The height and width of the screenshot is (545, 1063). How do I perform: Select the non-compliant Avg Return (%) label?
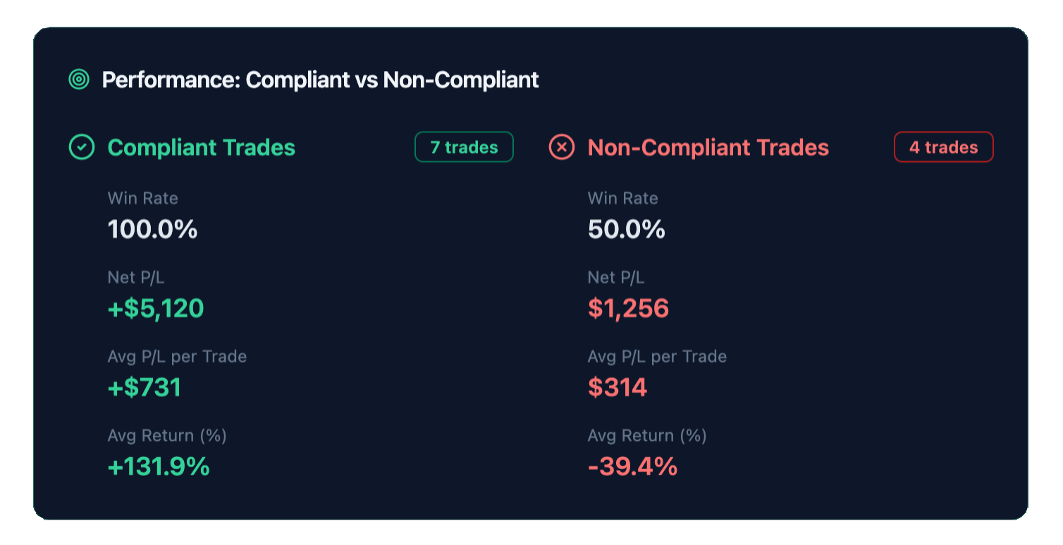coord(646,436)
